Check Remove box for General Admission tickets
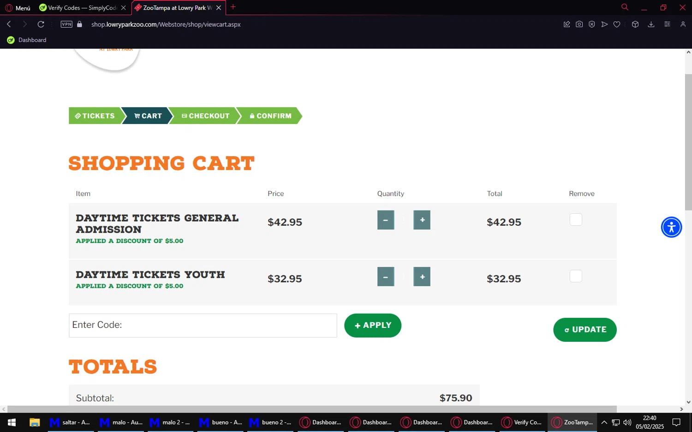Viewport: 692px width, 432px height. [x=576, y=220]
